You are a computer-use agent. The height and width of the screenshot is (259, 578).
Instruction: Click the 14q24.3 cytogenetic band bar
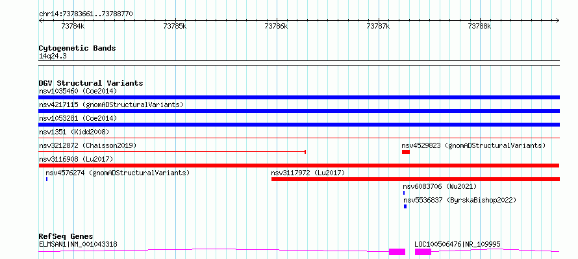click(299, 63)
